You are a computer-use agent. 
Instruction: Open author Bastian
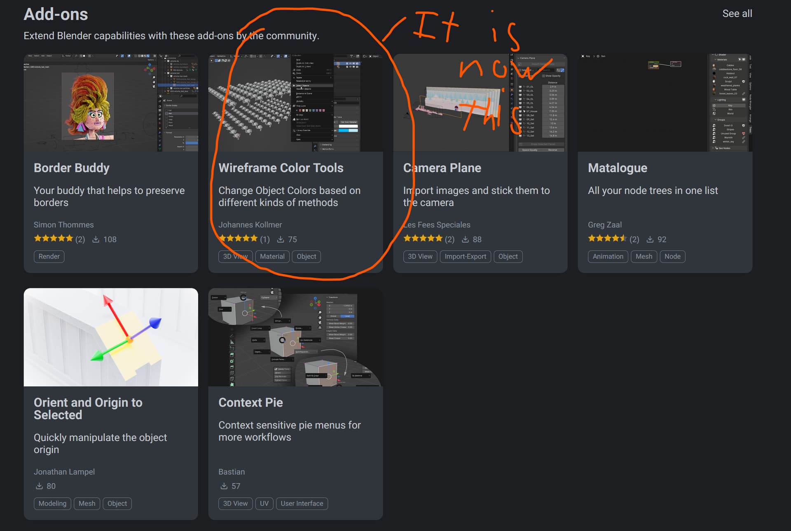[x=232, y=472]
